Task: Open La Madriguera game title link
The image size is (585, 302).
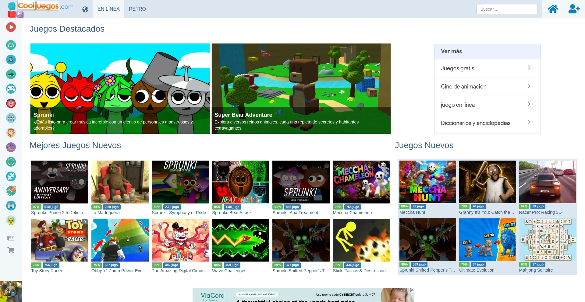Action: click(105, 213)
